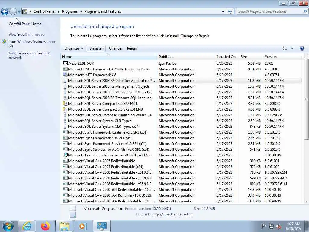The width and height of the screenshot is (309, 232).
Task: Open the Organize dropdown menu
Action: point(74,48)
